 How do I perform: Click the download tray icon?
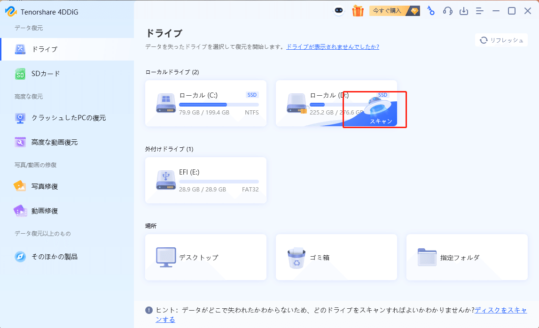pyautogui.click(x=464, y=11)
